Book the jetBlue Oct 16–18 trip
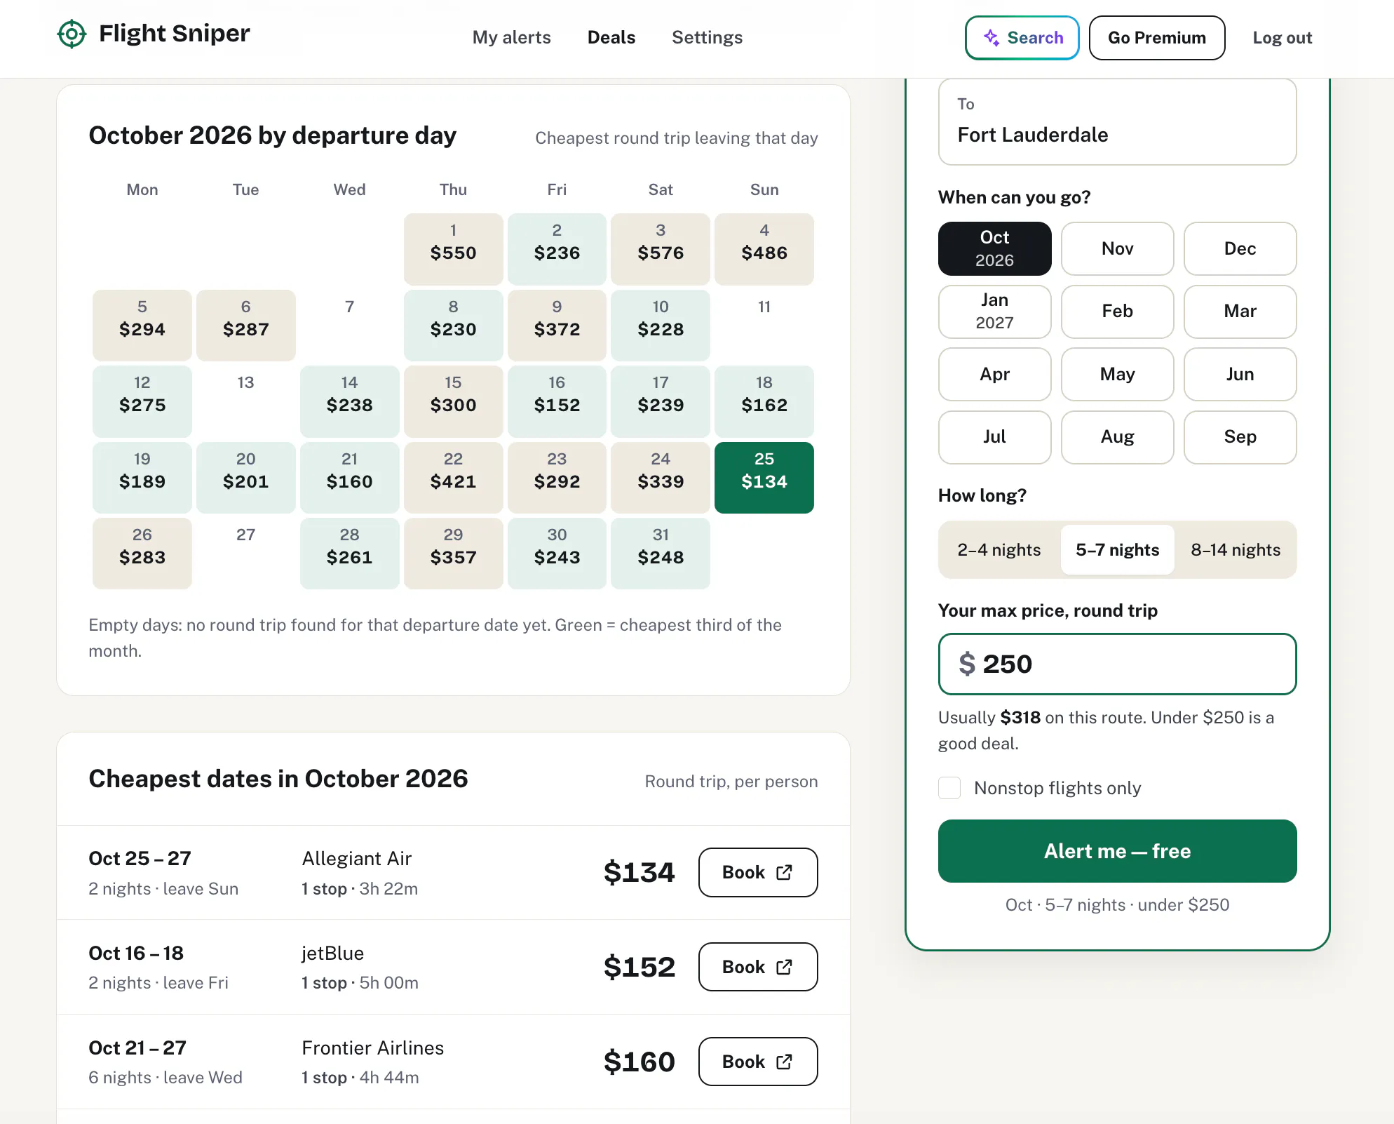 (x=758, y=967)
